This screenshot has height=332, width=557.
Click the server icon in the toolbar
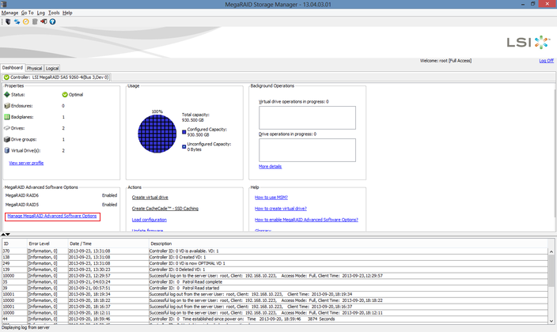pos(6,21)
